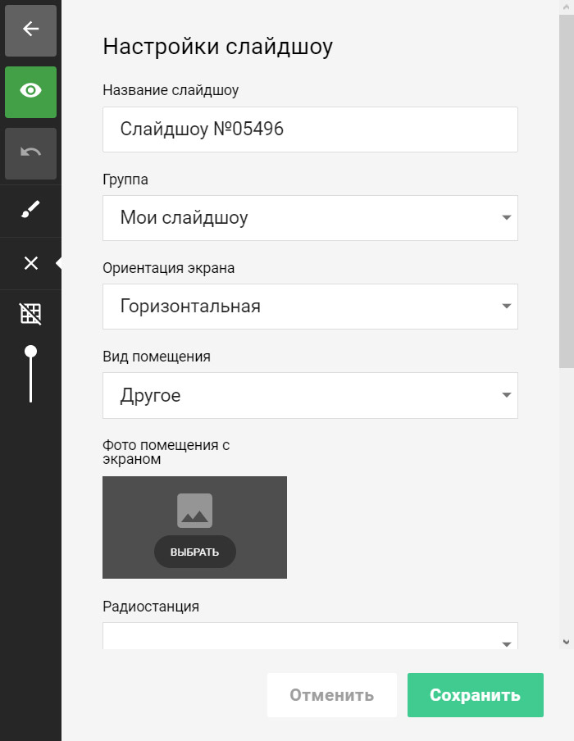Click the back arrow icon
The height and width of the screenshot is (741, 574).
tap(30, 30)
